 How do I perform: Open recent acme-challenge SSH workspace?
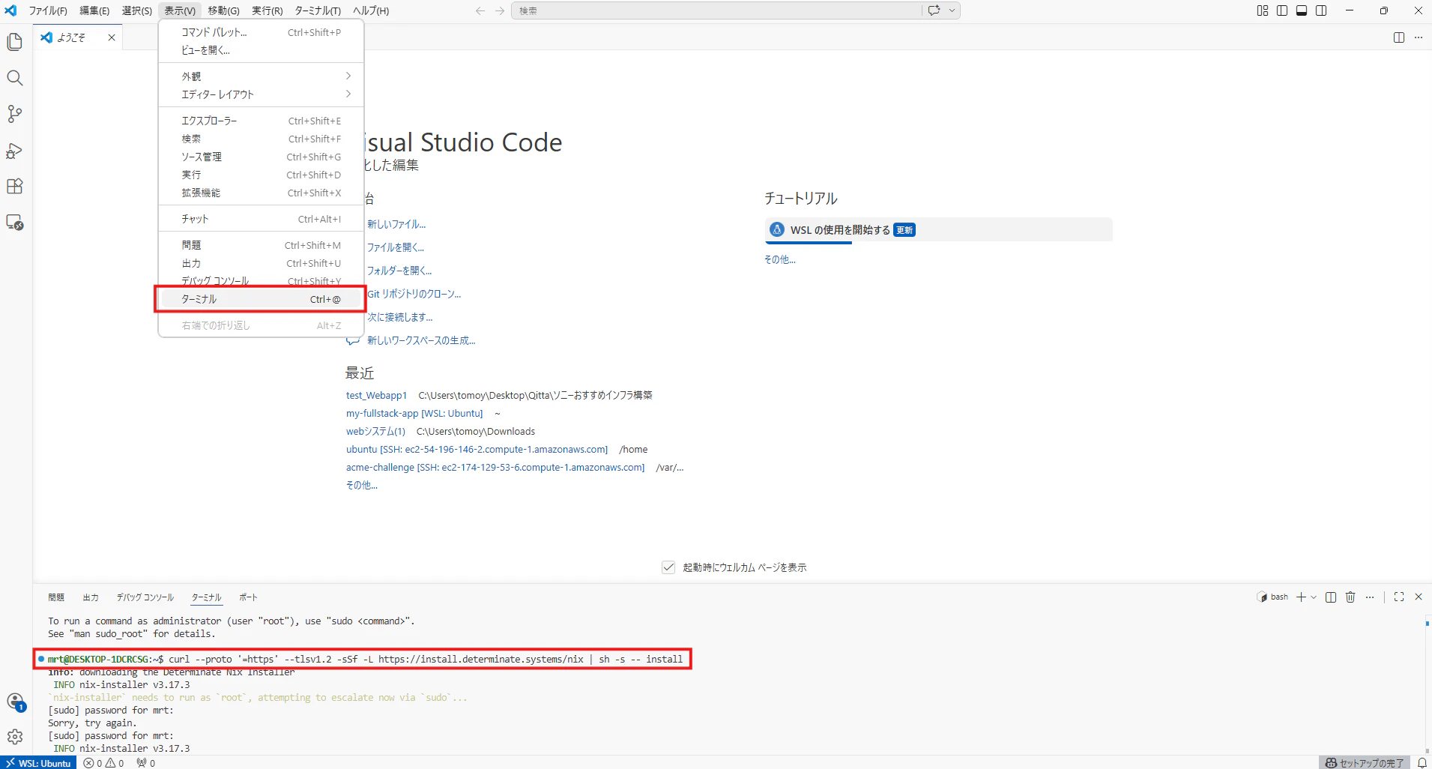pos(495,467)
